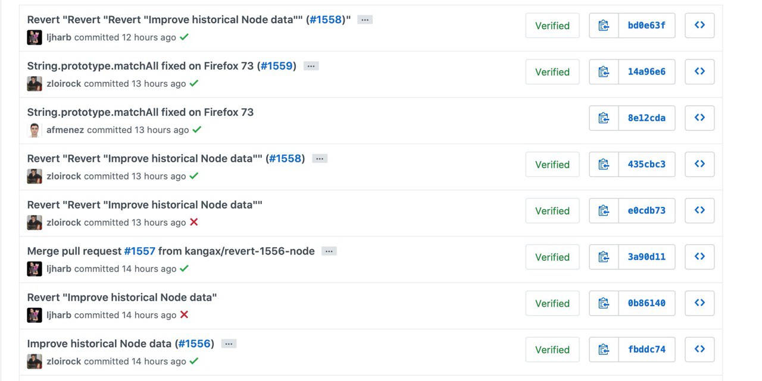Screen dimensions: 762x381
Task: Click afmenez's avatar thumbnail
Action: point(35,130)
